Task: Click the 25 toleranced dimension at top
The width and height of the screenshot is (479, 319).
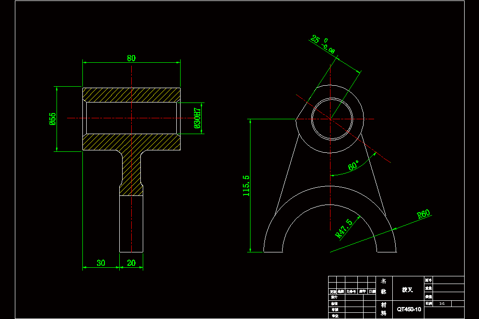Action: pos(315,39)
